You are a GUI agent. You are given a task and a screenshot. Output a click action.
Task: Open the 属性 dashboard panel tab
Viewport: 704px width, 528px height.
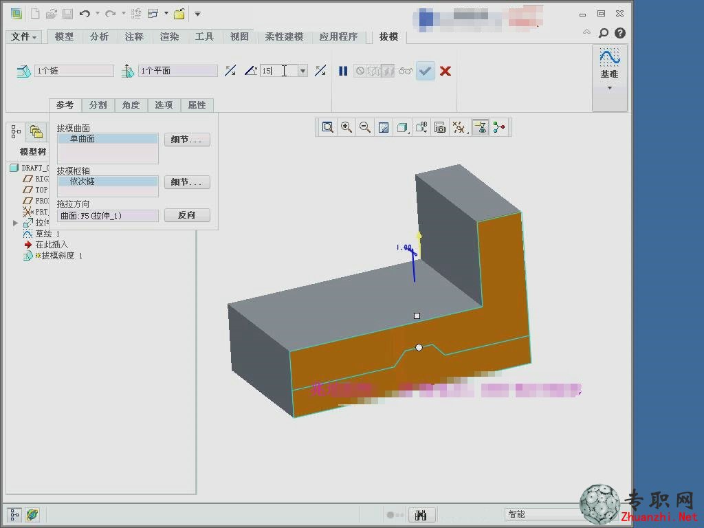pyautogui.click(x=197, y=105)
